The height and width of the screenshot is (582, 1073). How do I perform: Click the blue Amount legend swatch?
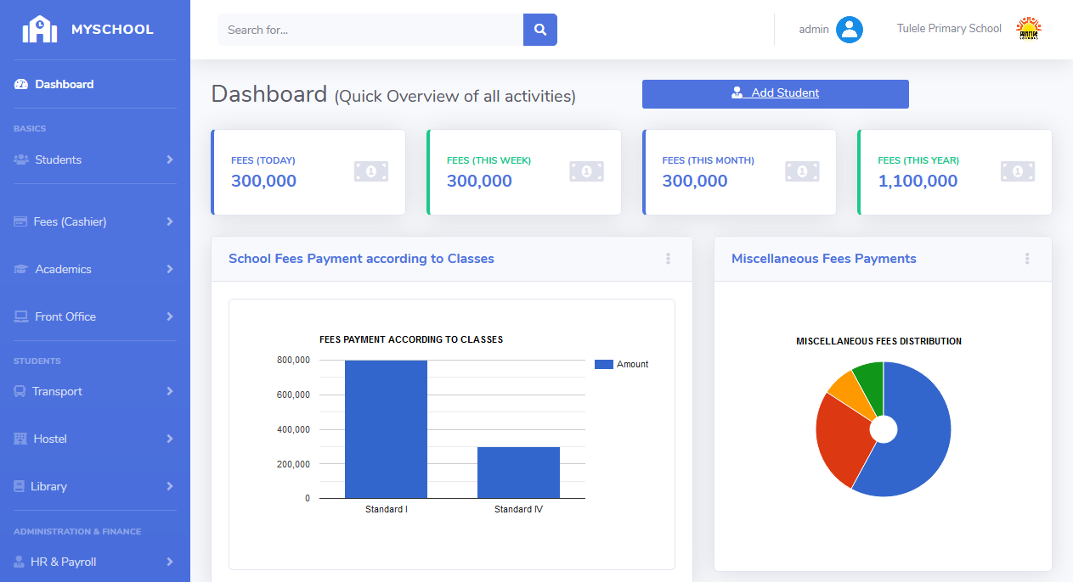pyautogui.click(x=604, y=364)
